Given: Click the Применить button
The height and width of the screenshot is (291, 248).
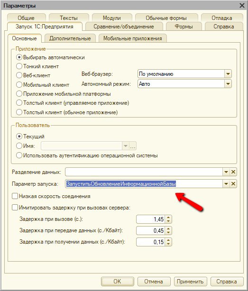Looking at the screenshot, I should pyautogui.click(x=190, y=282).
